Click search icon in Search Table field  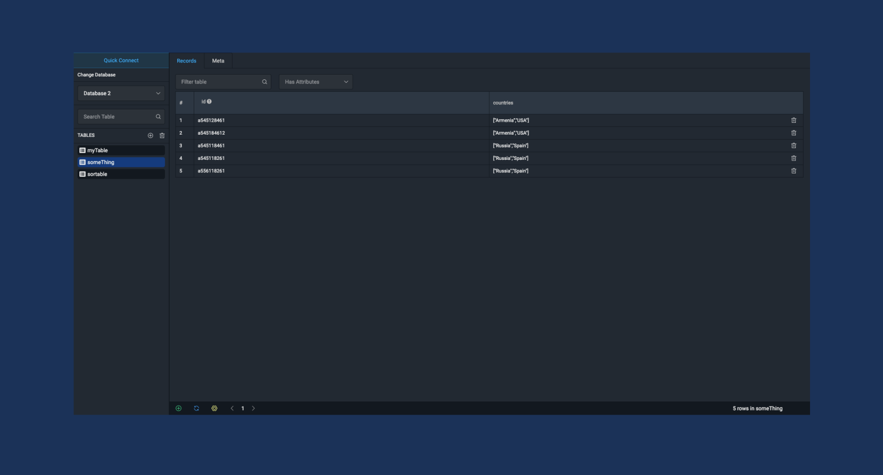coord(158,116)
